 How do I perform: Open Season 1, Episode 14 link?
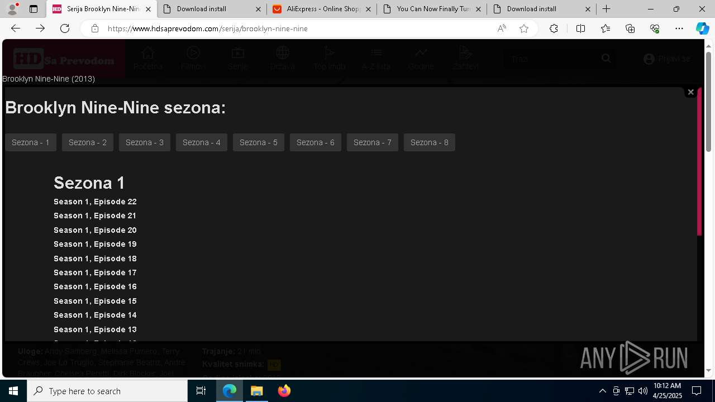click(95, 315)
